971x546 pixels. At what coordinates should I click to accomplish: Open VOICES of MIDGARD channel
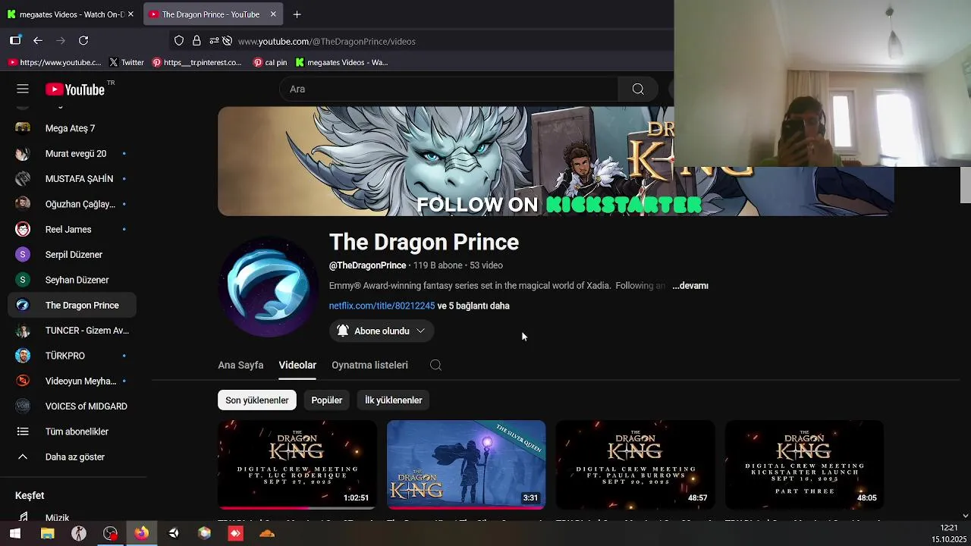pyautogui.click(x=72, y=406)
